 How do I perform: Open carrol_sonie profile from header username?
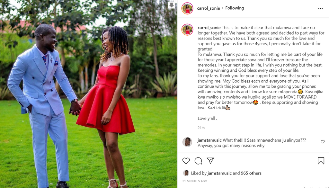click(208, 8)
